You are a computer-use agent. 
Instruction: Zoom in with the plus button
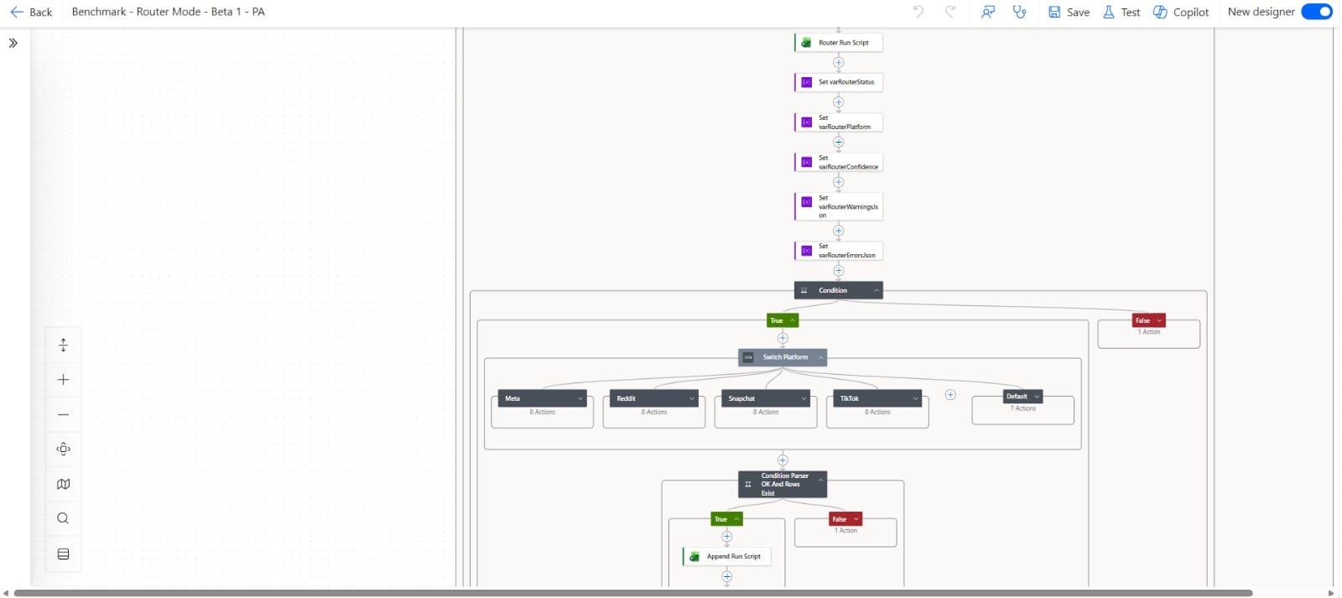63,380
